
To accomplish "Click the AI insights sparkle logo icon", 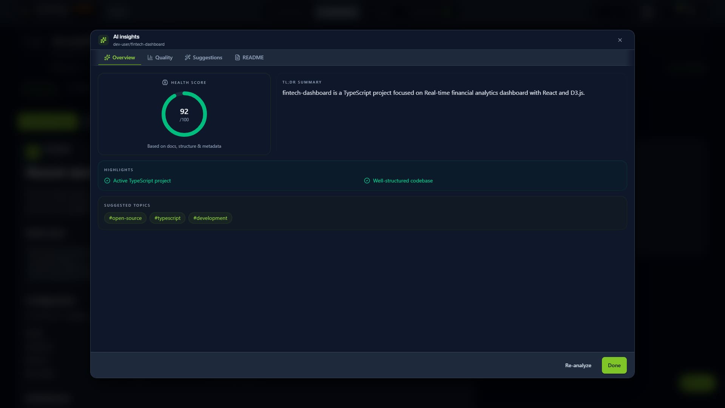I will click(x=103, y=40).
